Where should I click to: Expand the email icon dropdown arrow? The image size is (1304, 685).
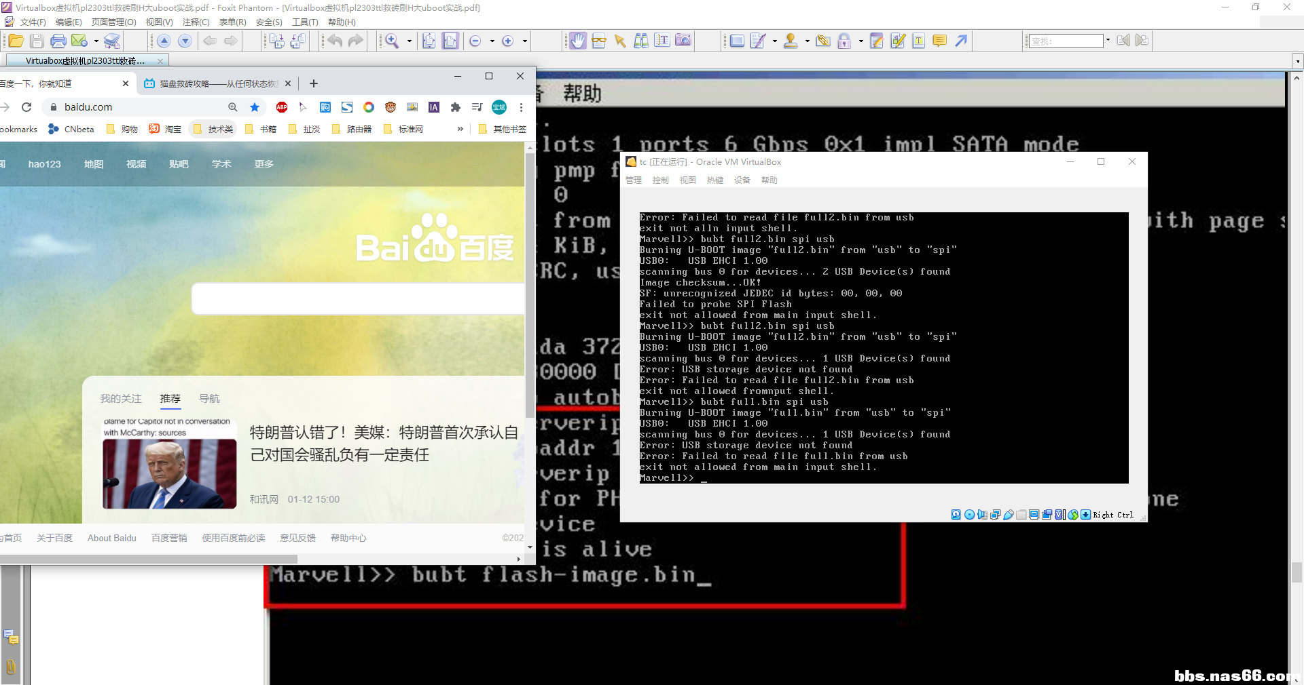pyautogui.click(x=96, y=41)
